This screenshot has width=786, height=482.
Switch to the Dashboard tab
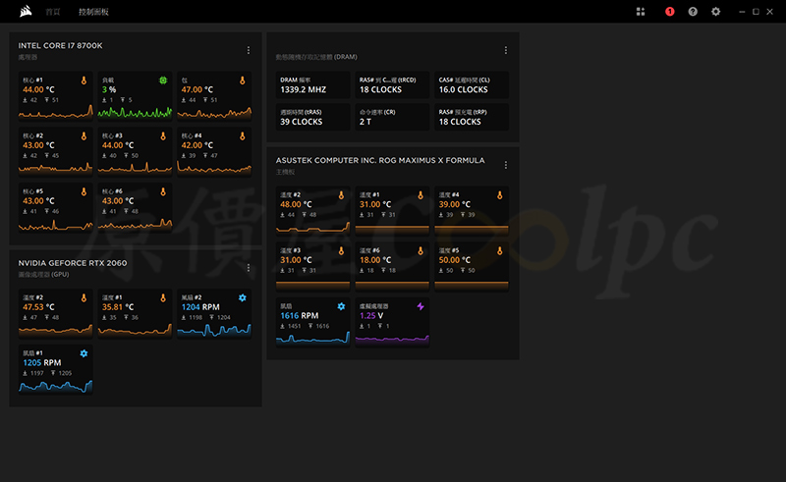tap(93, 12)
